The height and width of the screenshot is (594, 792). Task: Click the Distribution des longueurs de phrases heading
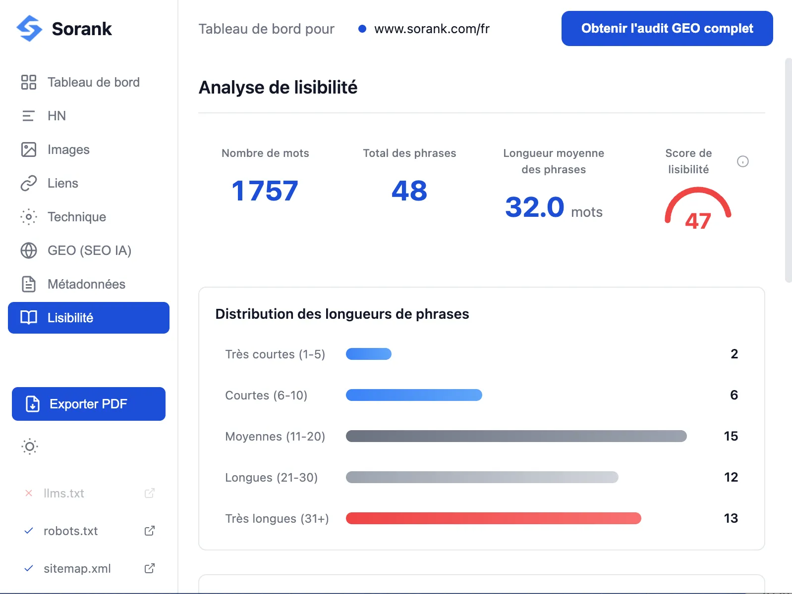coord(342,314)
